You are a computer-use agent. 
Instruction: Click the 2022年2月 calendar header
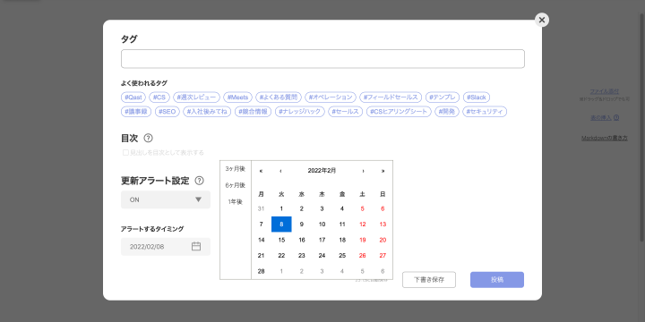click(x=322, y=171)
